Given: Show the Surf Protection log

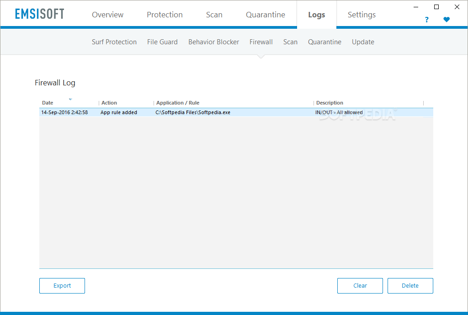Looking at the screenshot, I should pyautogui.click(x=114, y=42).
